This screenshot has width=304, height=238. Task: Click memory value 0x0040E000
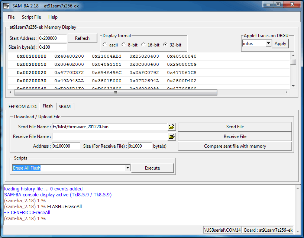coord(69,64)
